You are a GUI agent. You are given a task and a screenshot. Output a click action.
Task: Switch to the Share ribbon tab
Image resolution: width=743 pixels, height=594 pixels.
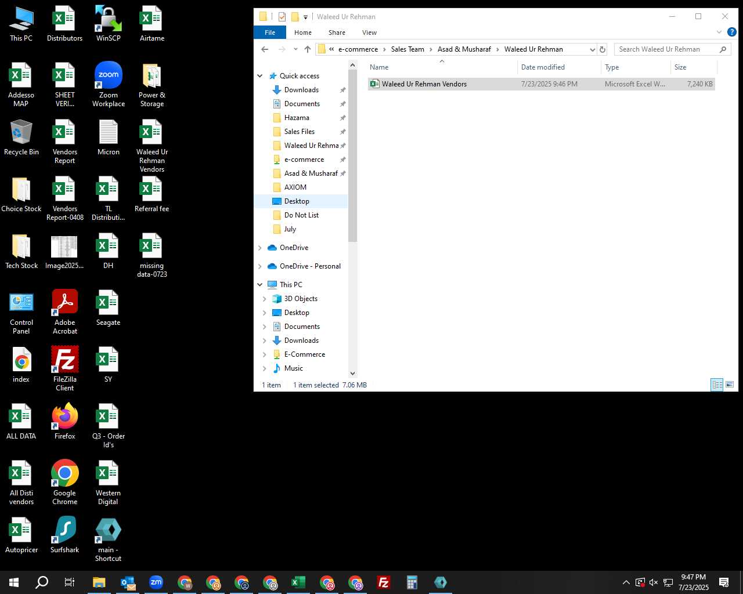tap(337, 32)
